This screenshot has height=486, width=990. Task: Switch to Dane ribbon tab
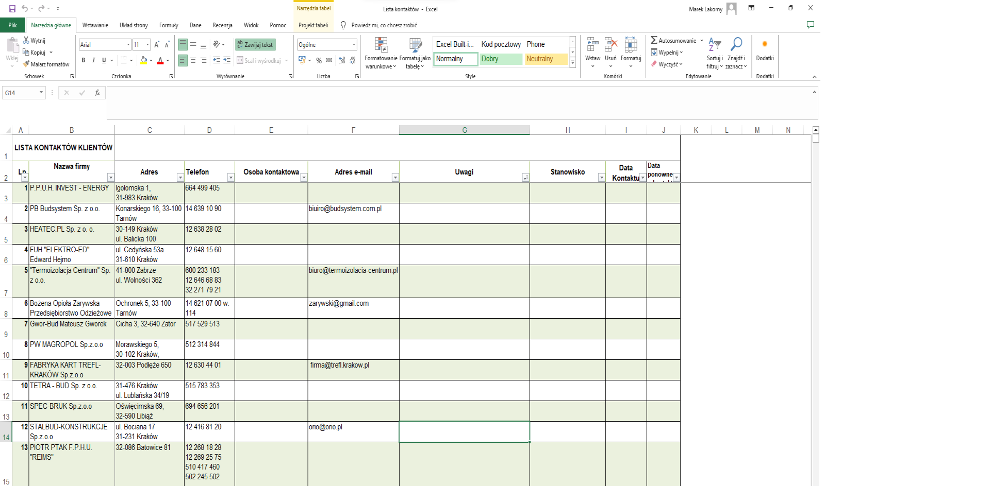(195, 25)
